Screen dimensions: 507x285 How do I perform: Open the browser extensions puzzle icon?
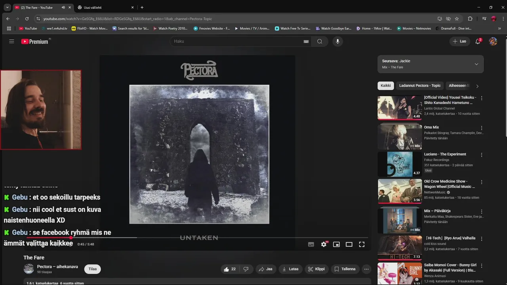point(470,19)
